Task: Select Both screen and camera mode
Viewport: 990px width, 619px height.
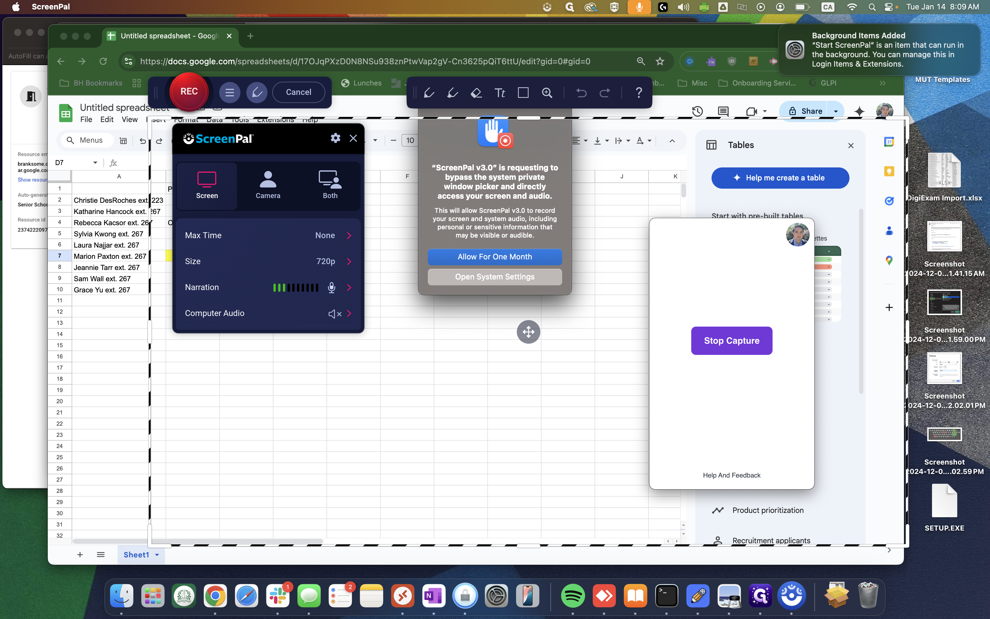Action: pyautogui.click(x=330, y=186)
